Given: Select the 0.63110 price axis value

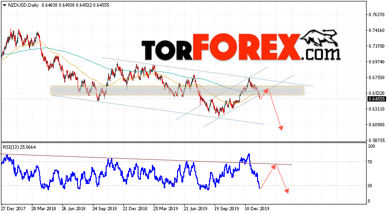Looking at the screenshot, I should tap(377, 109).
